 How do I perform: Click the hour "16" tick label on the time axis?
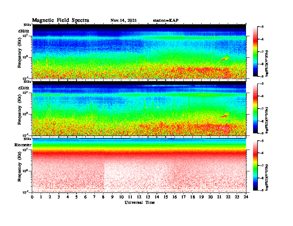click(x=175, y=197)
